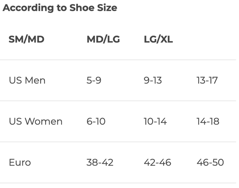Click the word 'Shoe' in the heading
Image resolution: width=239 pixels, height=188 pixels.
pos(82,7)
